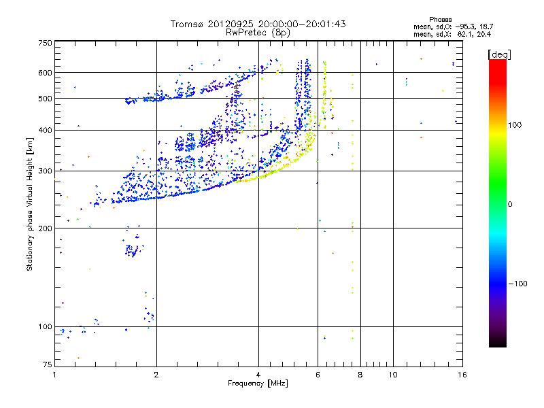Click the x-axis '10' tick label
Viewport: 544px width, 408px height.
pyautogui.click(x=393, y=375)
